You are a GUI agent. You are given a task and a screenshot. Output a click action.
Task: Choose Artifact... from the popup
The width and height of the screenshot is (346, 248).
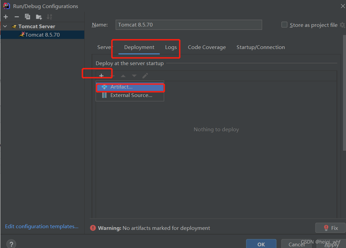(x=130, y=87)
